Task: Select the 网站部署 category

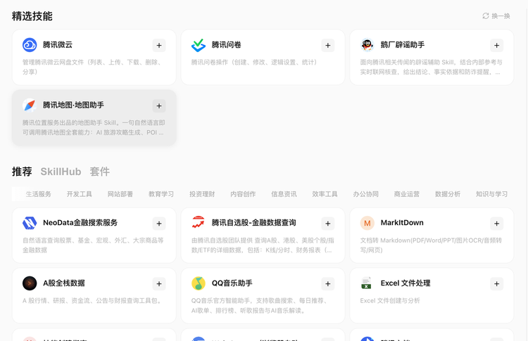Action: point(120,194)
